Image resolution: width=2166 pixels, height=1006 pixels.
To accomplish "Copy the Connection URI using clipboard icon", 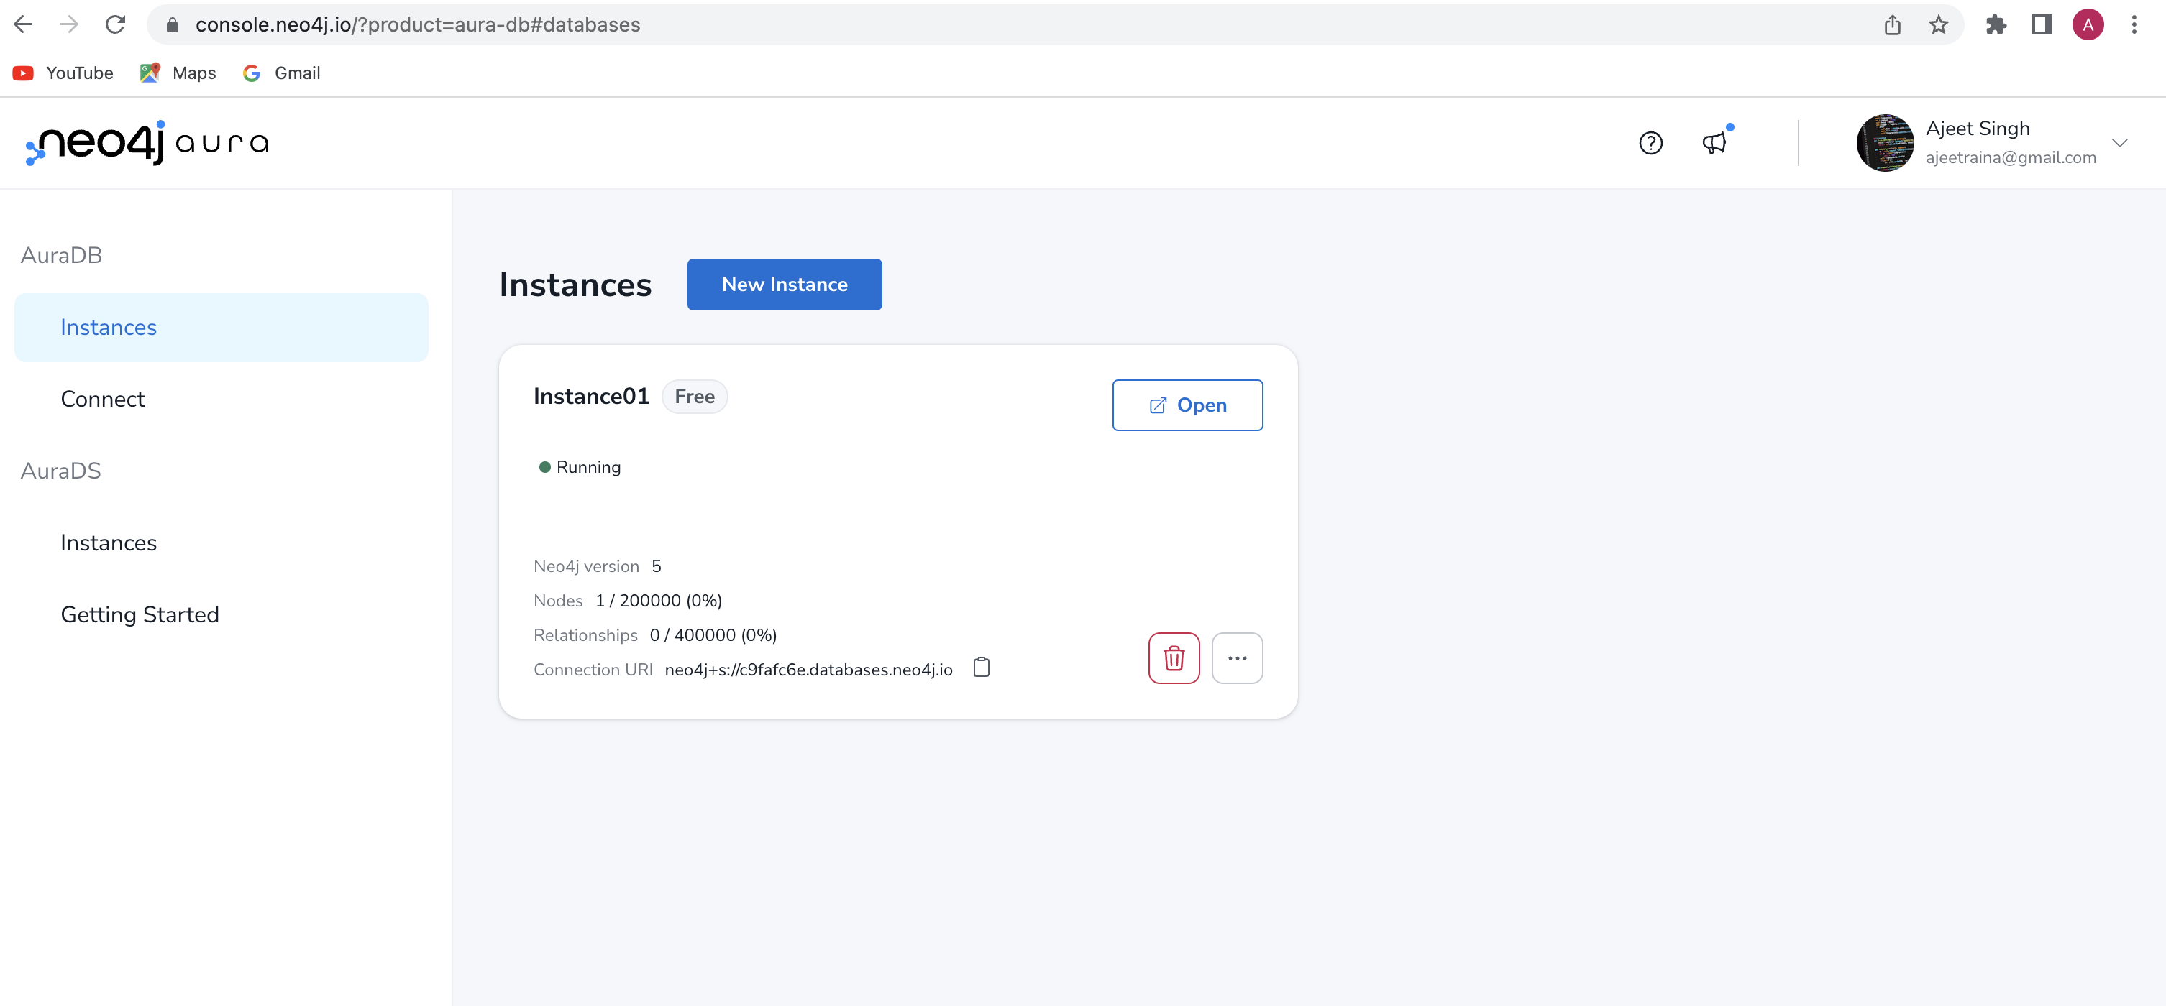I will point(982,668).
